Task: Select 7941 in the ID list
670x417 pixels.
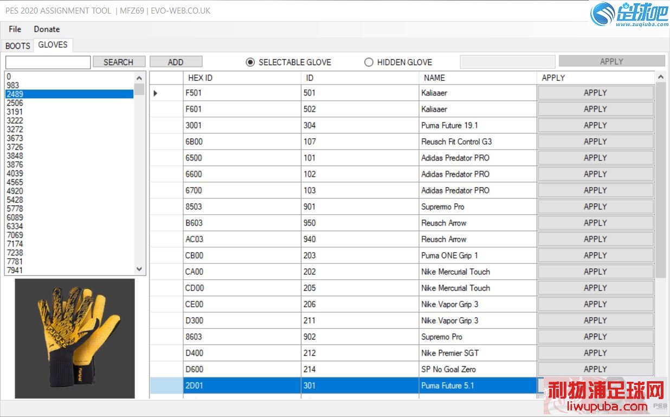Action: (69, 270)
